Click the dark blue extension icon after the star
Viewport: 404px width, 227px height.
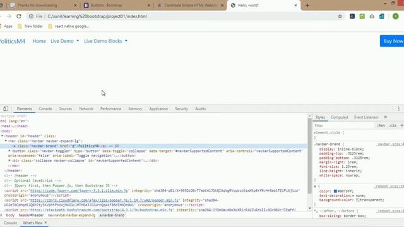pyautogui.click(x=352, y=16)
